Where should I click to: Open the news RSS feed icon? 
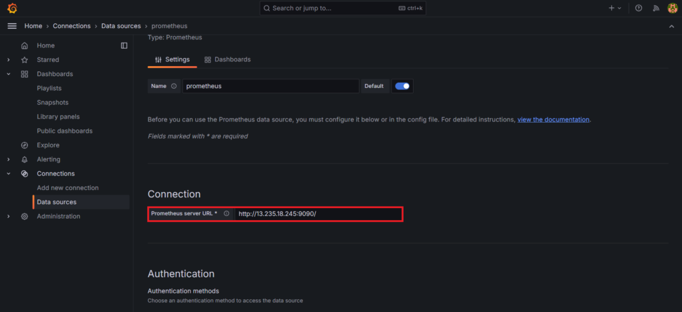[656, 8]
